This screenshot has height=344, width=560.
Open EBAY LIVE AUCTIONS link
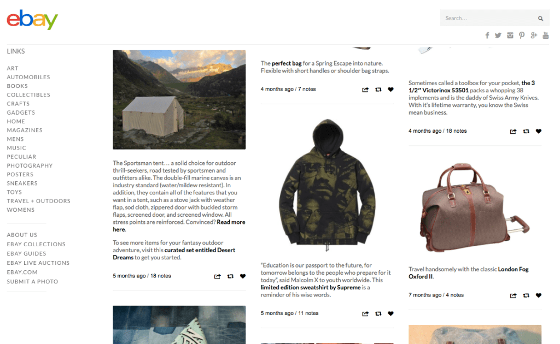click(38, 263)
